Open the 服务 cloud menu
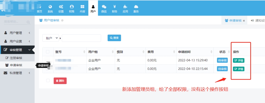The width and height of the screenshot is (265, 103). point(136,9)
